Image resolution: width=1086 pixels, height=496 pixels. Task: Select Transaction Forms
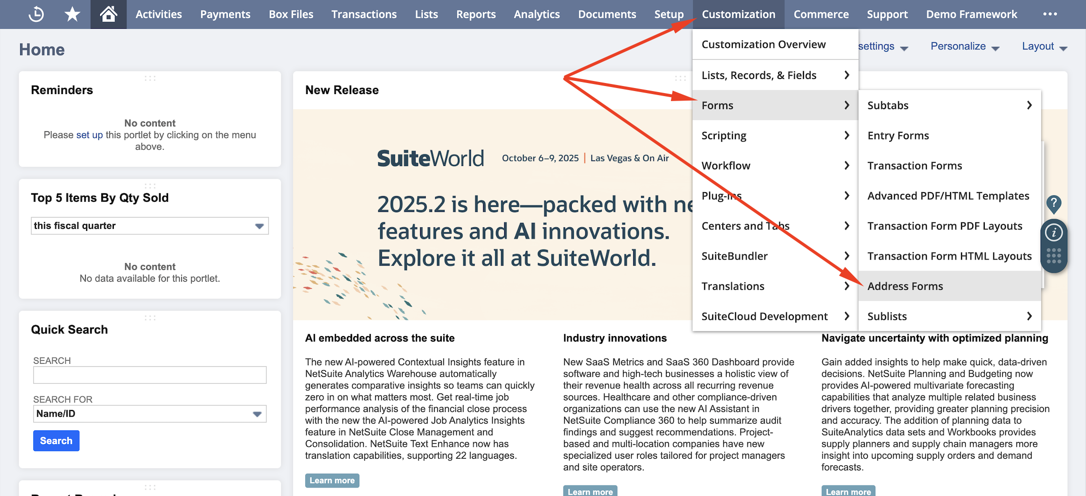pos(949,166)
